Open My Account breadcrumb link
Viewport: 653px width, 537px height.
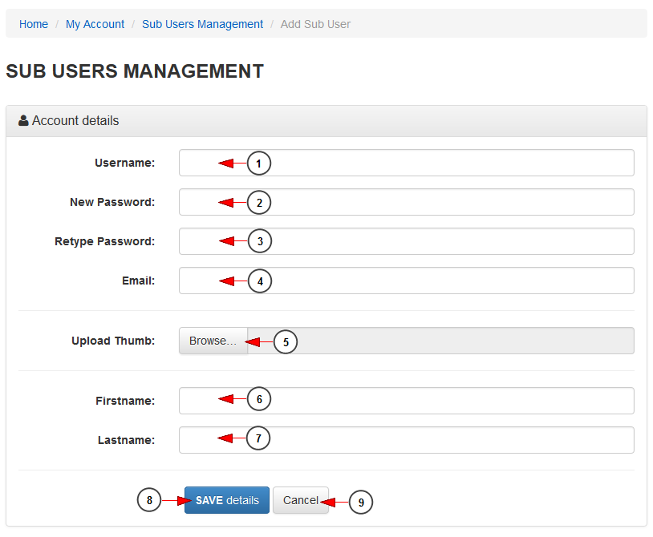tap(95, 24)
